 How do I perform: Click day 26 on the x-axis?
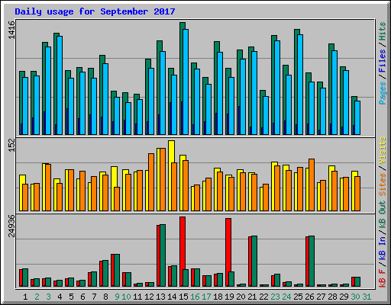point(309,297)
